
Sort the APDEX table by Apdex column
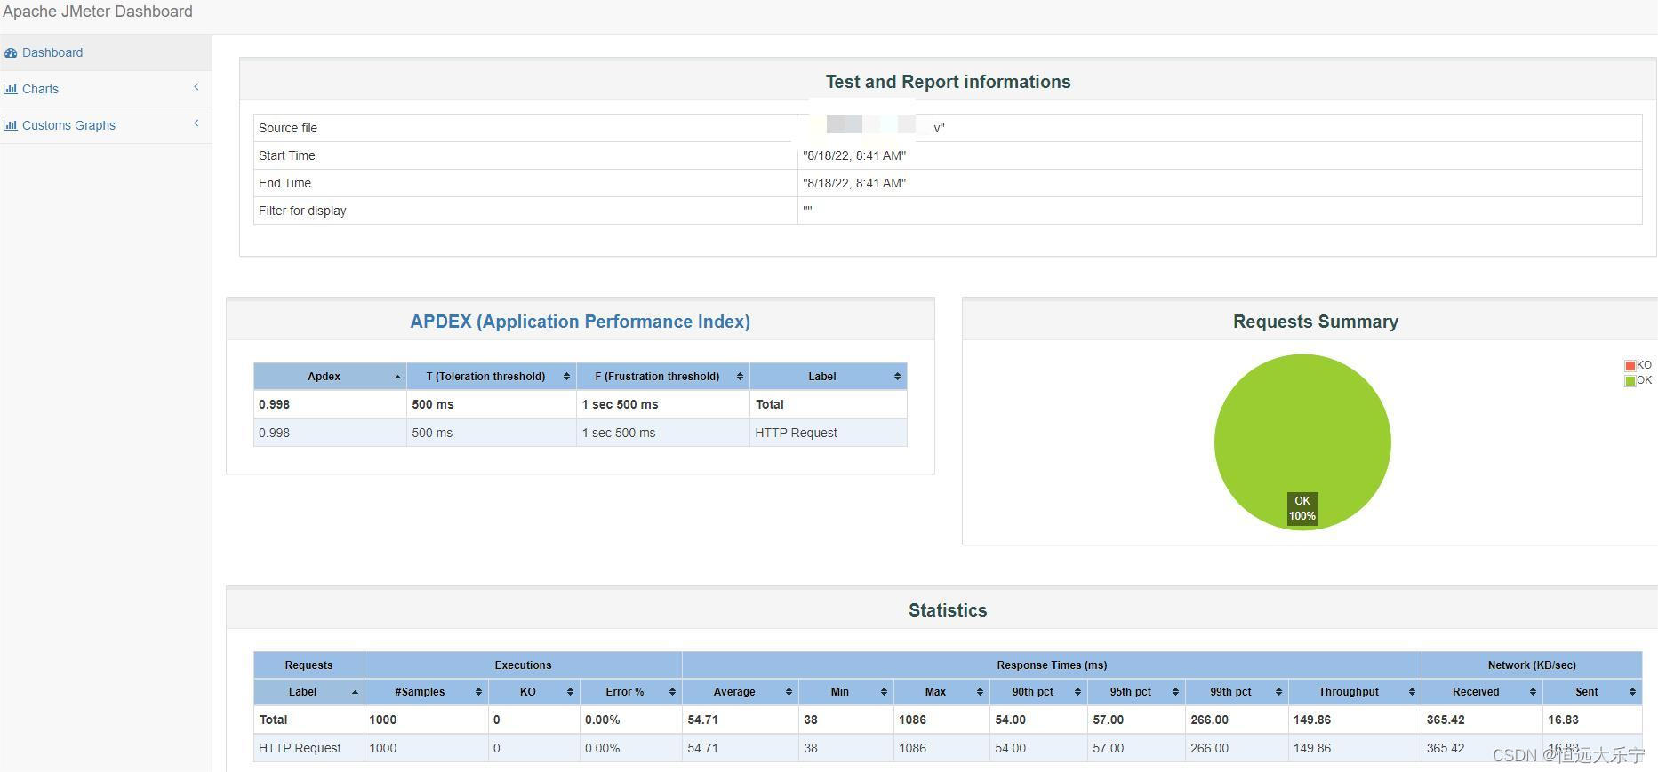330,377
